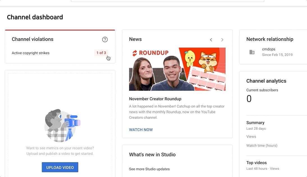Click the help icon in Channel violations

click(x=105, y=39)
